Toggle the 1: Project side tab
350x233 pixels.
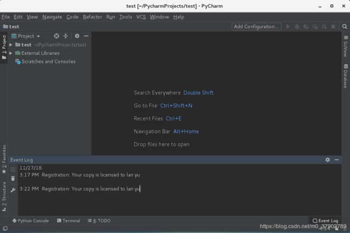(x=4, y=48)
